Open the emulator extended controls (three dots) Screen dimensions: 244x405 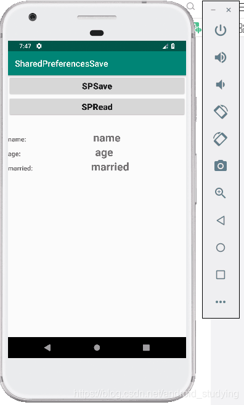coord(221,302)
